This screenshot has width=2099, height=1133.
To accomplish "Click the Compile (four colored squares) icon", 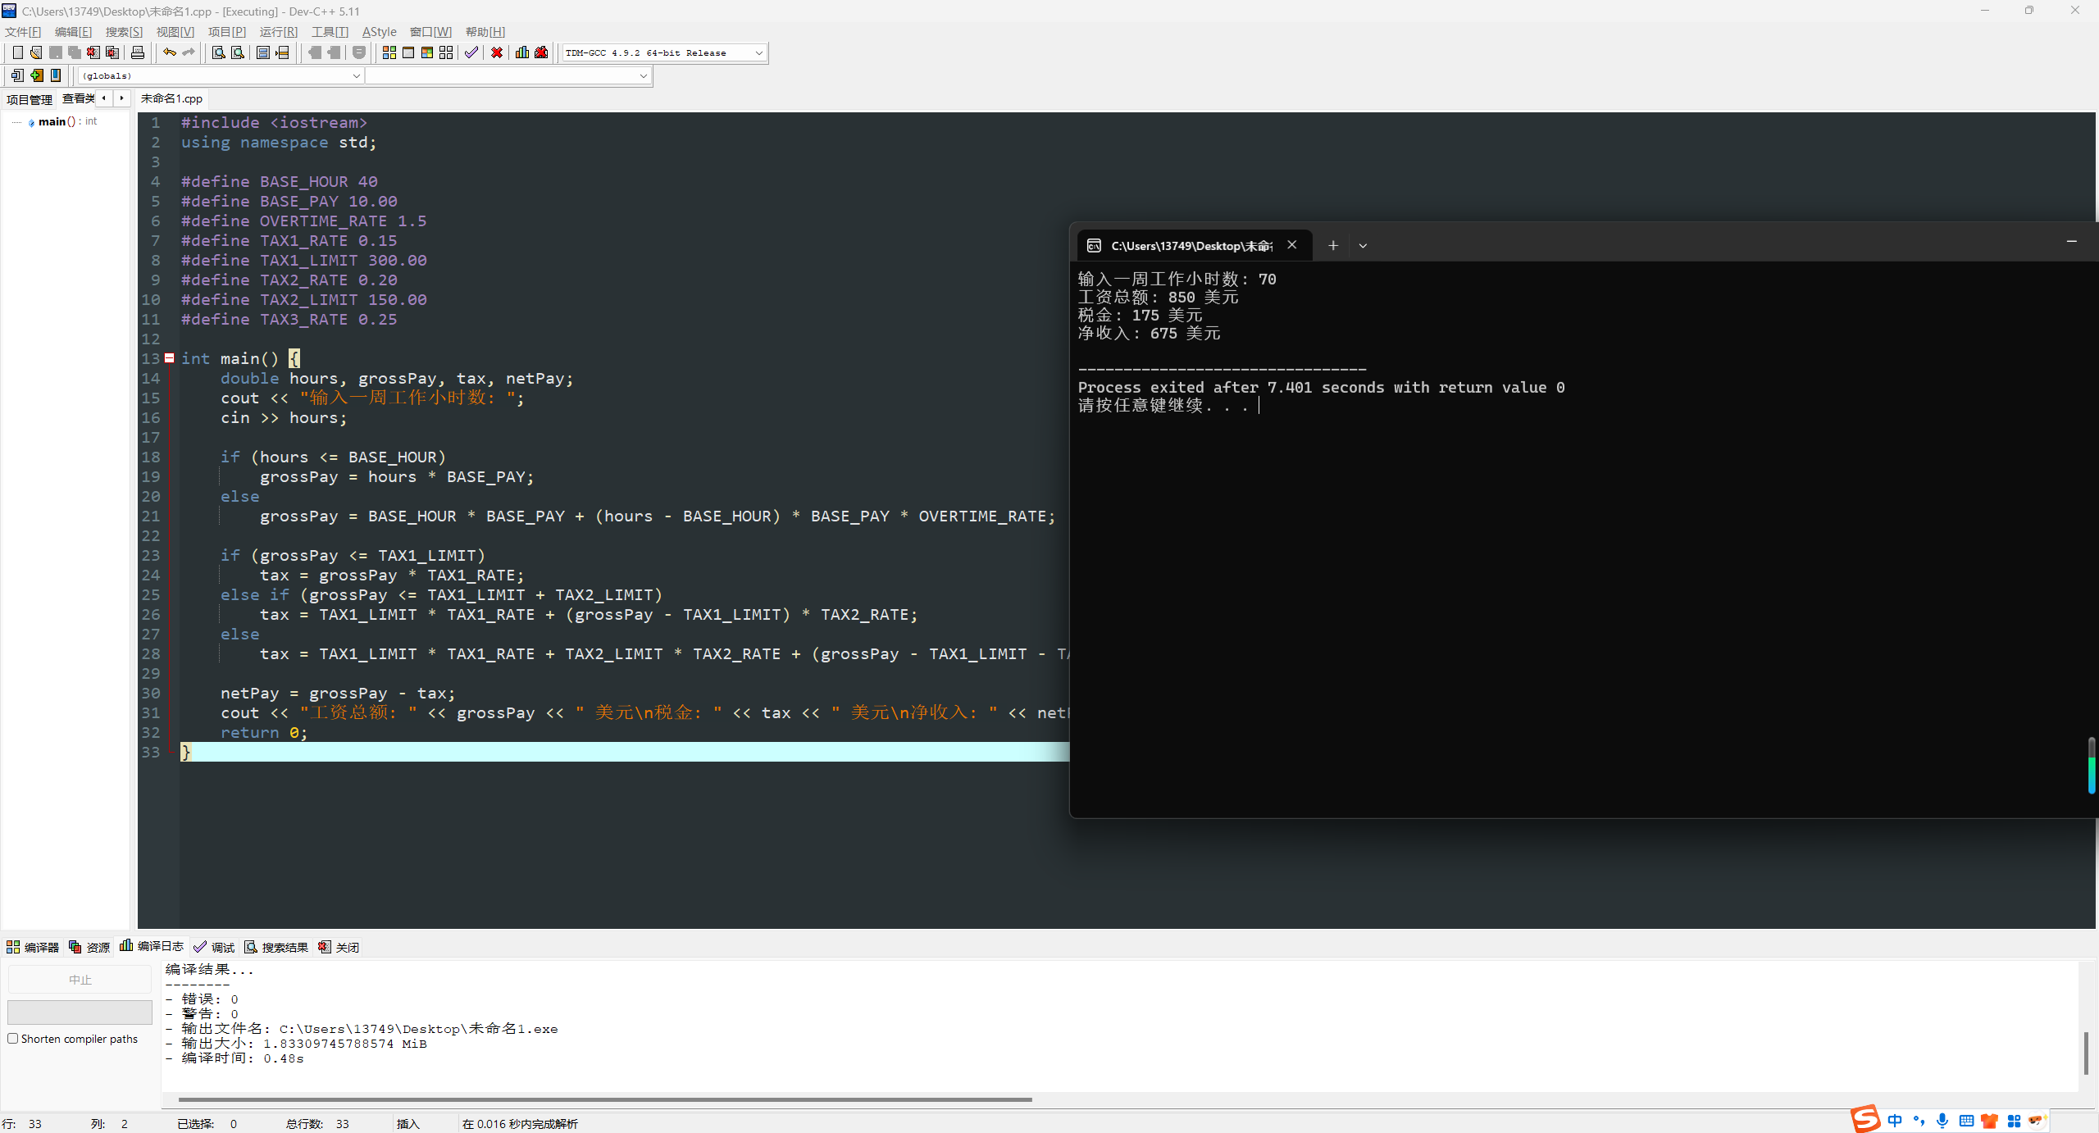I will pyautogui.click(x=389, y=52).
